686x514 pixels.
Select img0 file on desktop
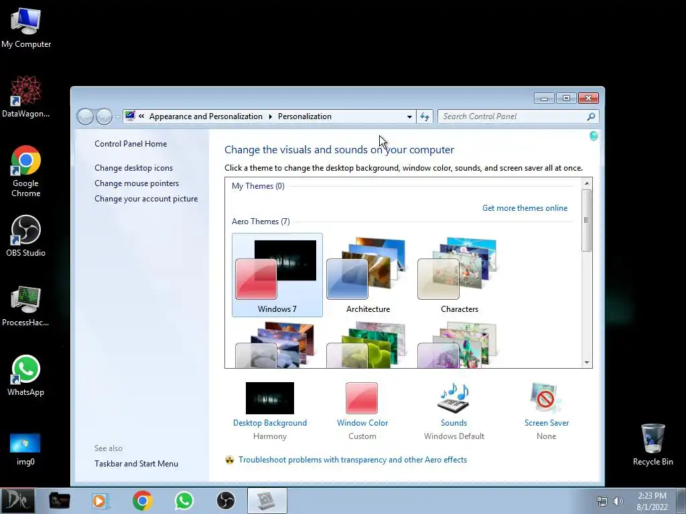pos(25,449)
